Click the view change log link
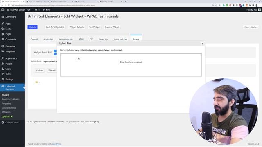Viewport: 262px width, 147px height. (x=92, y=122)
